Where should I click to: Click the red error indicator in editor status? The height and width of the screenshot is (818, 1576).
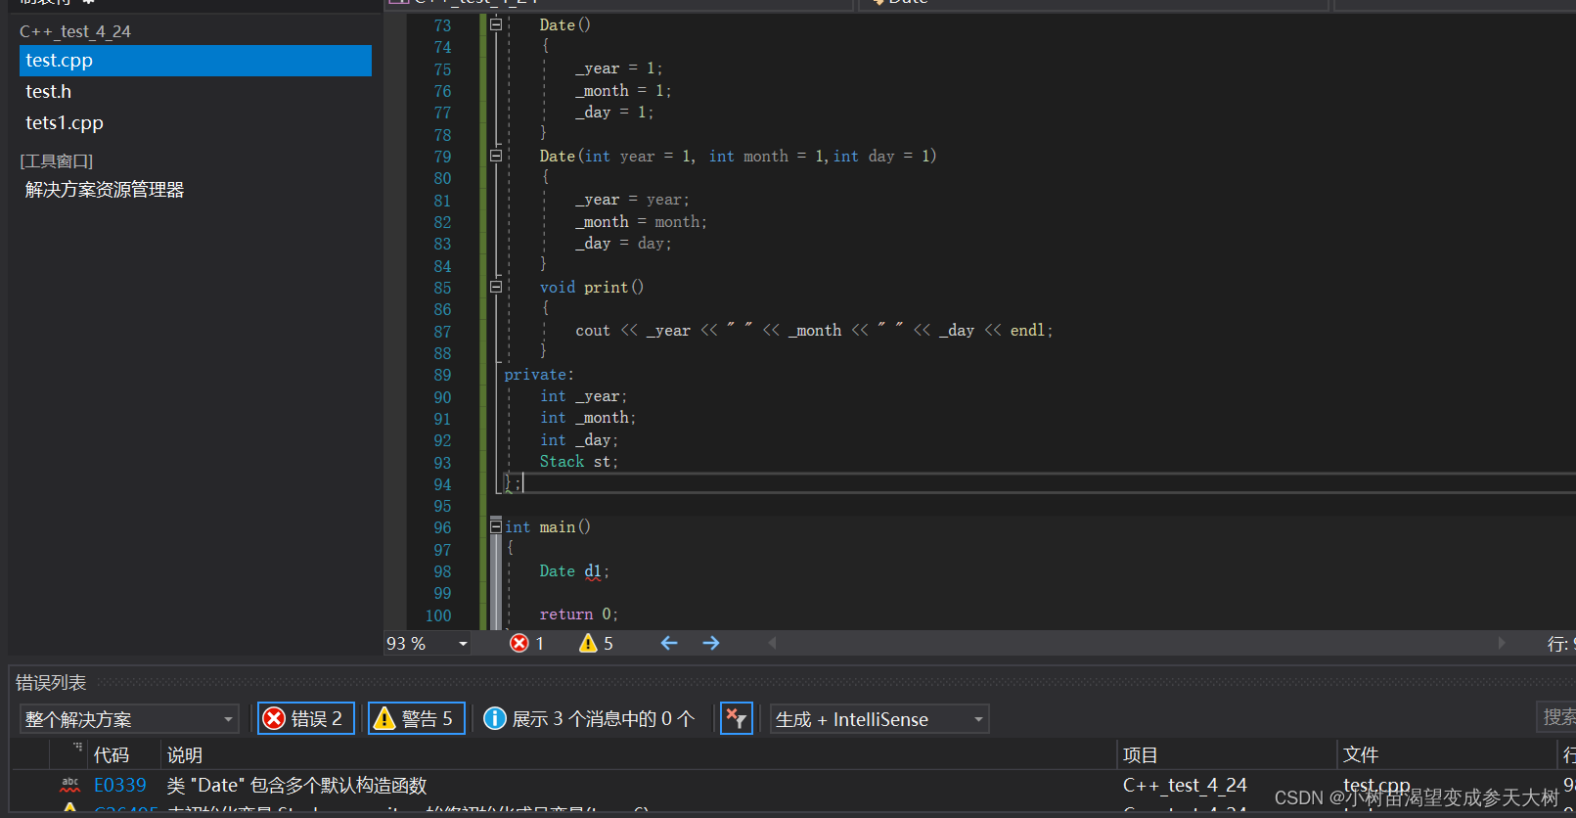(x=527, y=643)
